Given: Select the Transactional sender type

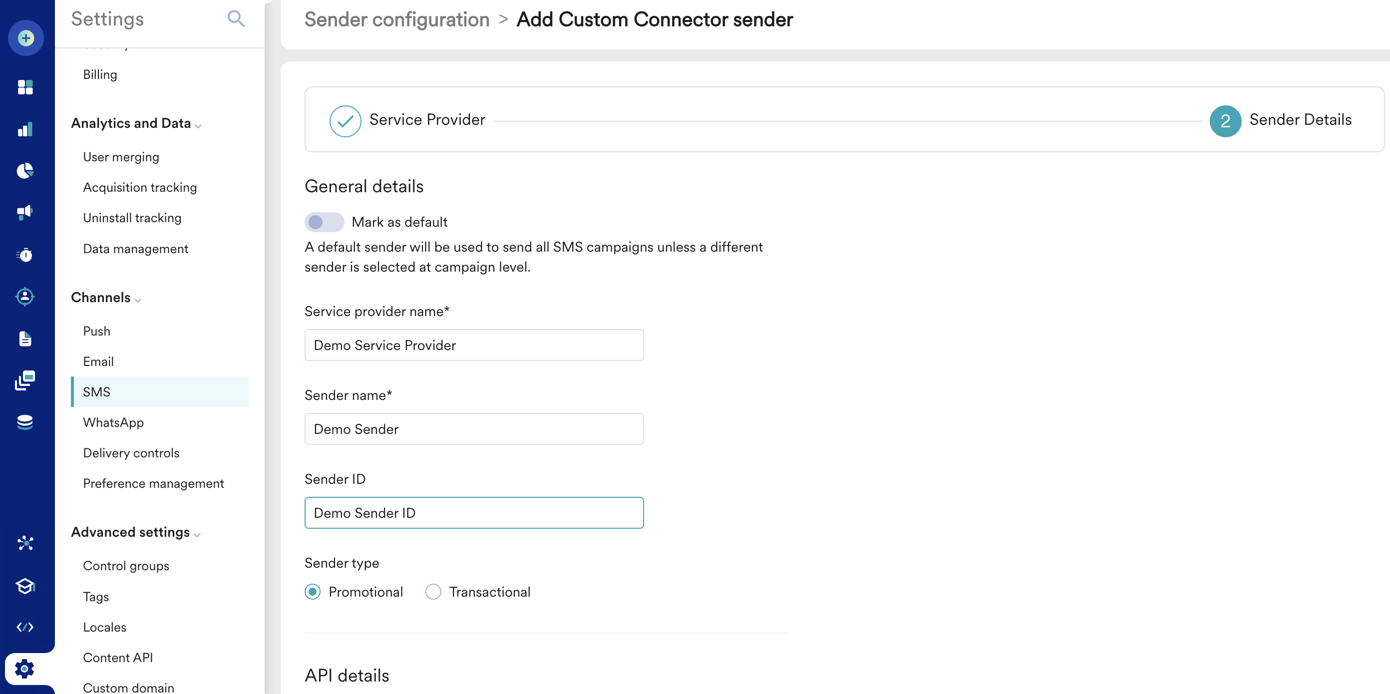Looking at the screenshot, I should 433,592.
